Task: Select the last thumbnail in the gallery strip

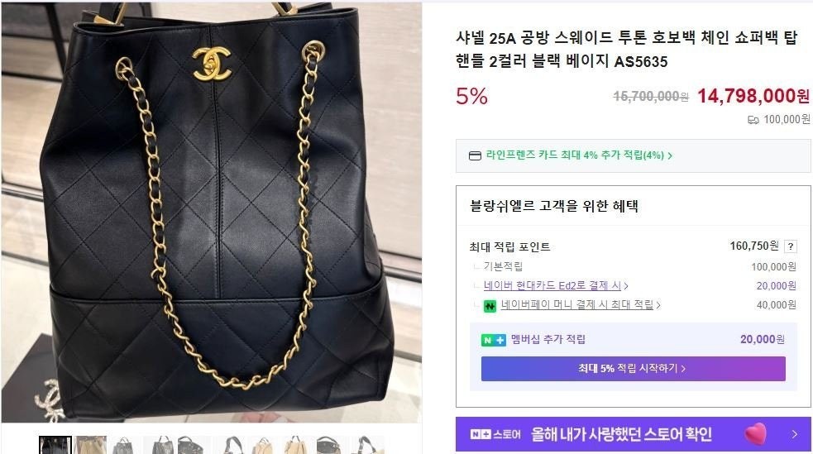Action: [x=367, y=445]
